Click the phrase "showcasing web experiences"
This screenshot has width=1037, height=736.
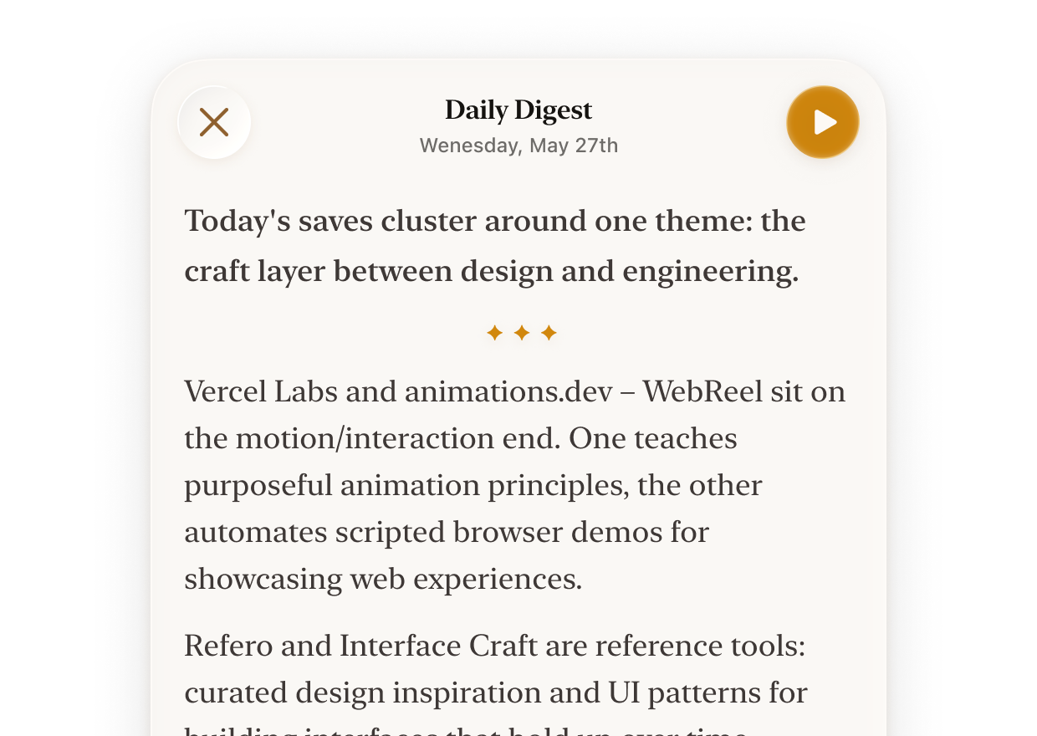coord(382,579)
